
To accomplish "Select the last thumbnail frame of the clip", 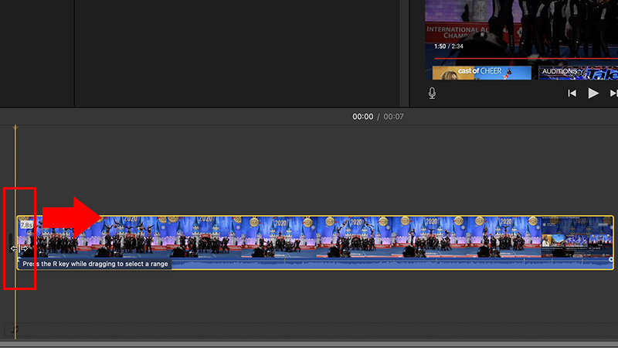I will point(576,237).
